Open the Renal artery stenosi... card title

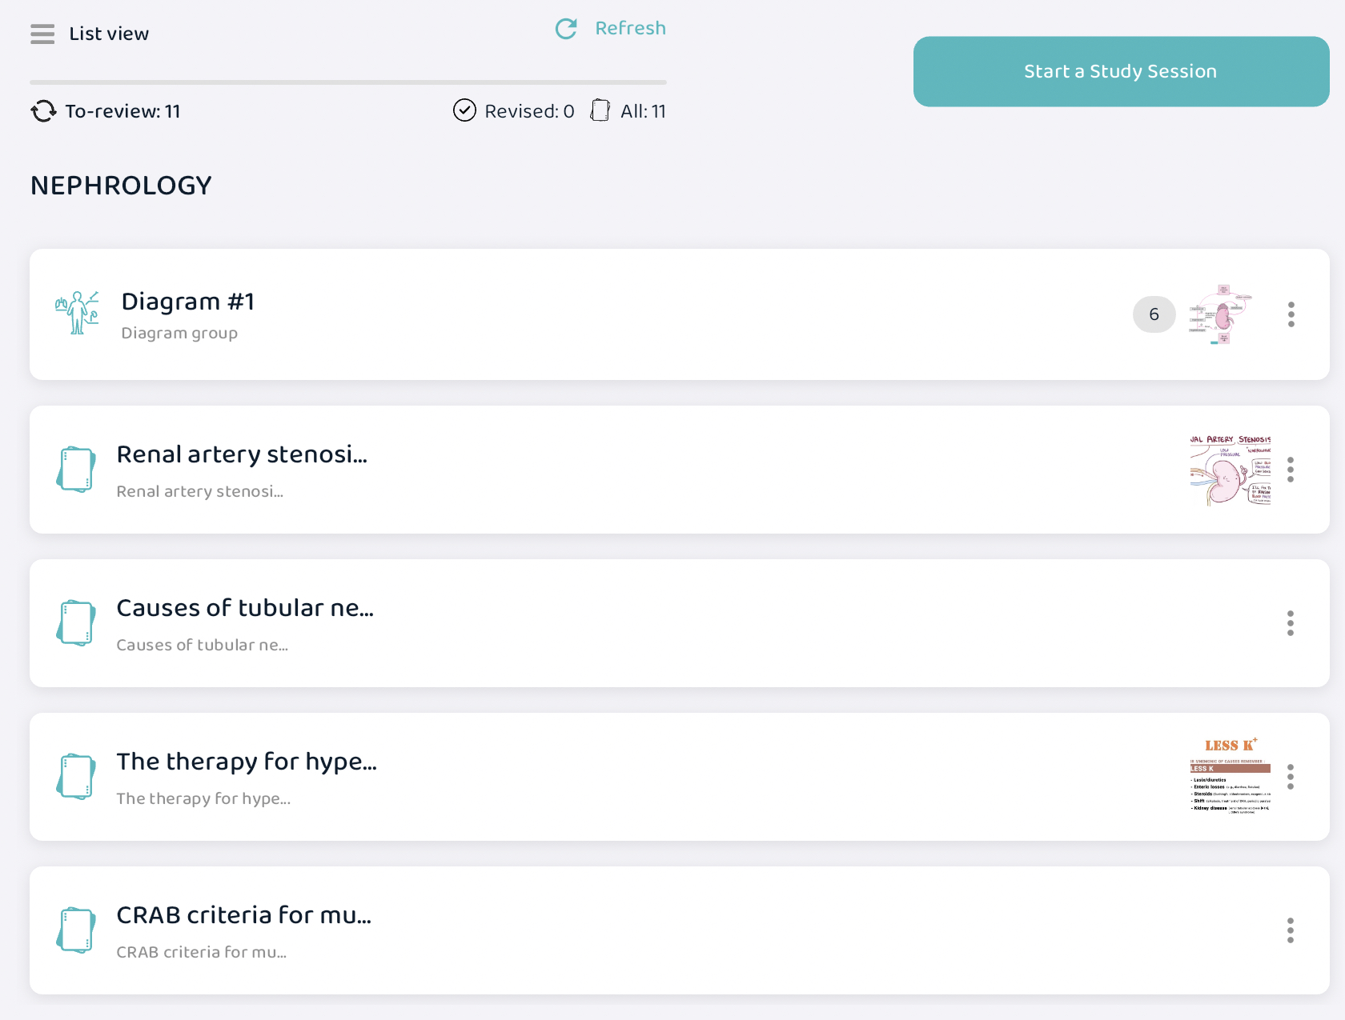point(242,454)
